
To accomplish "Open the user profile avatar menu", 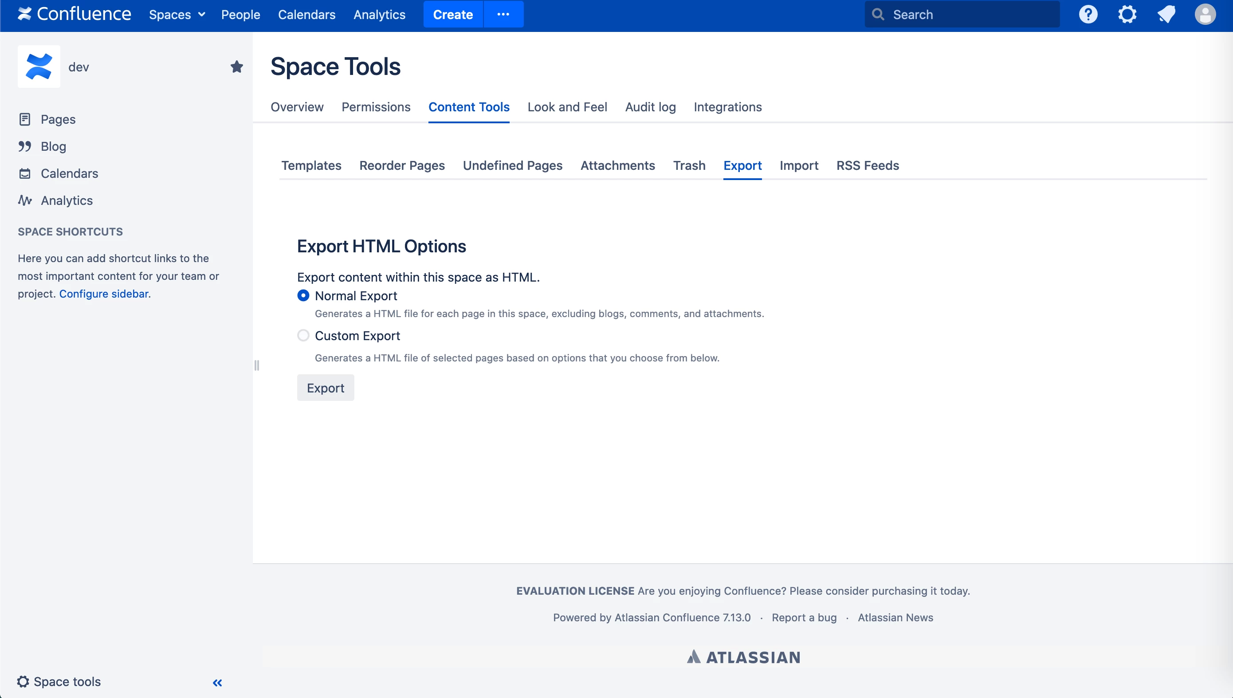I will click(1205, 14).
